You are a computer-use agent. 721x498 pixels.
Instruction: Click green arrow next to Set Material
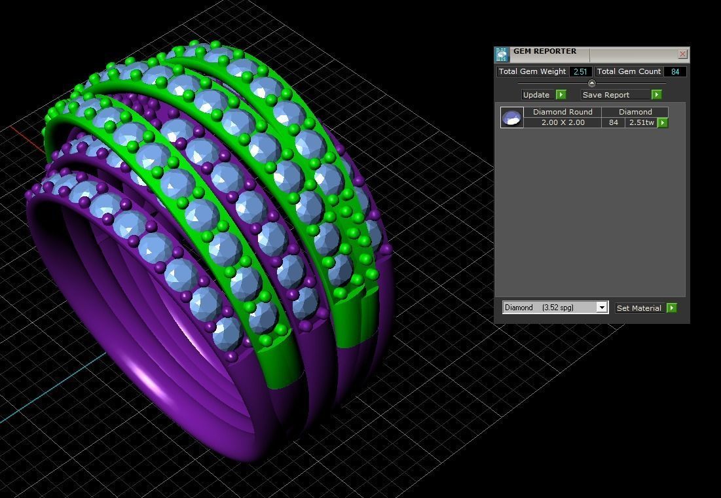672,308
